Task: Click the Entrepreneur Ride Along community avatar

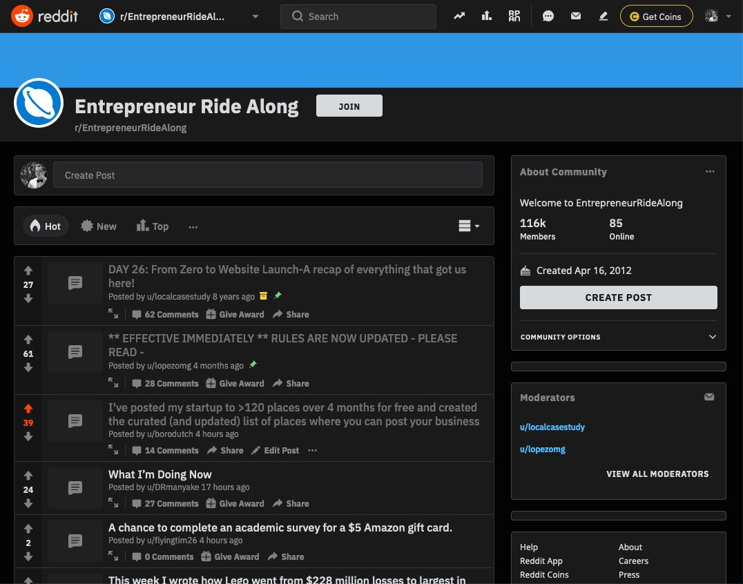Action: (x=39, y=104)
